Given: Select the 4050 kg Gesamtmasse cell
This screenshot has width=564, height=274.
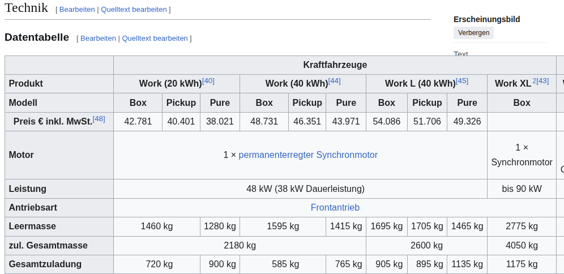Looking at the screenshot, I should 522,246.
